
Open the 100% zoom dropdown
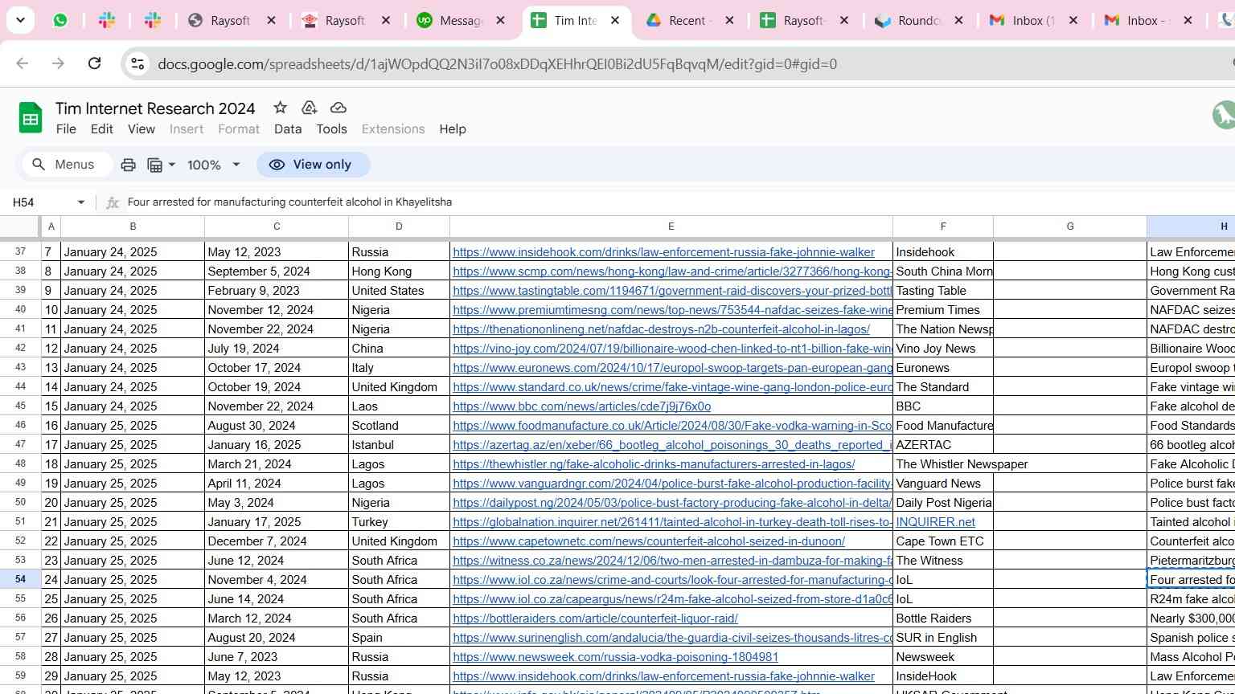coord(214,165)
